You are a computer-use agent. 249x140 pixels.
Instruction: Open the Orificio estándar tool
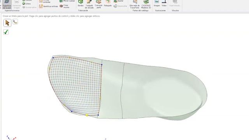45,2
